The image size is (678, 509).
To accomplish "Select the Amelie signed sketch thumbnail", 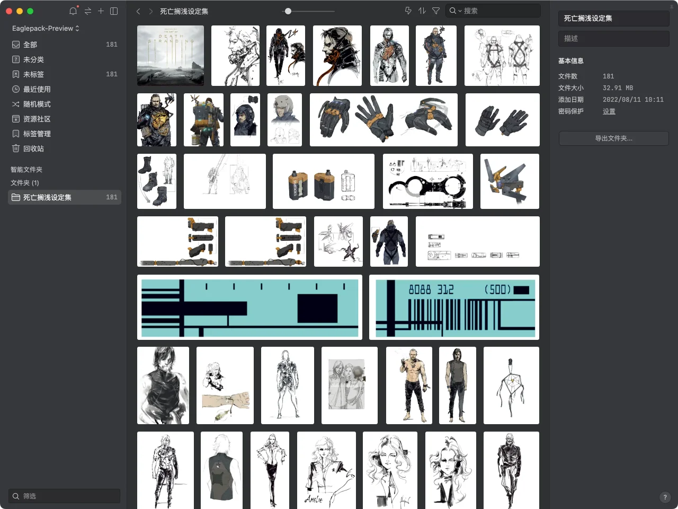I will [x=326, y=470].
